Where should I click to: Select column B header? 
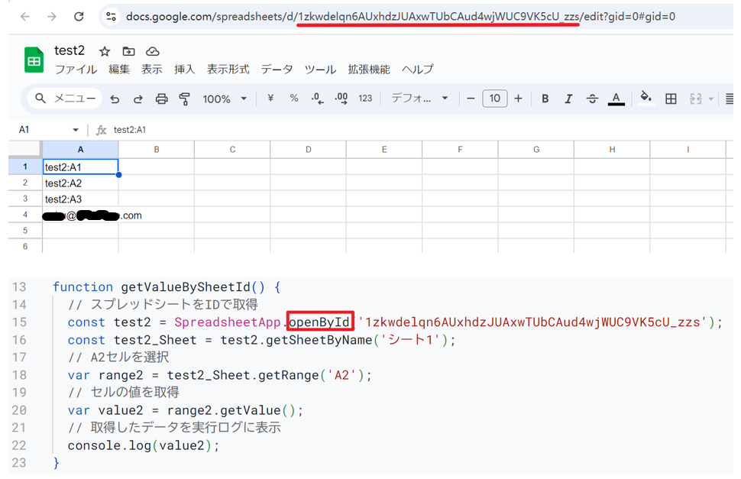(157, 149)
